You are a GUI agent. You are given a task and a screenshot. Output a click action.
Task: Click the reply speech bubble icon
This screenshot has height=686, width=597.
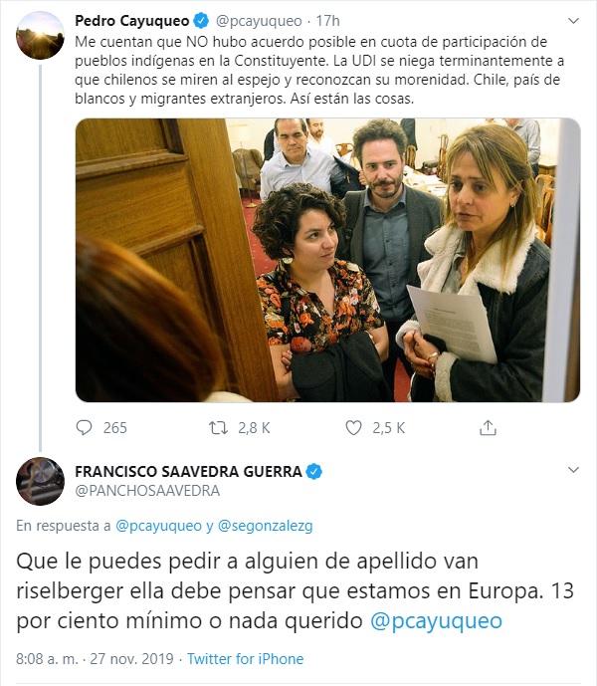click(84, 427)
